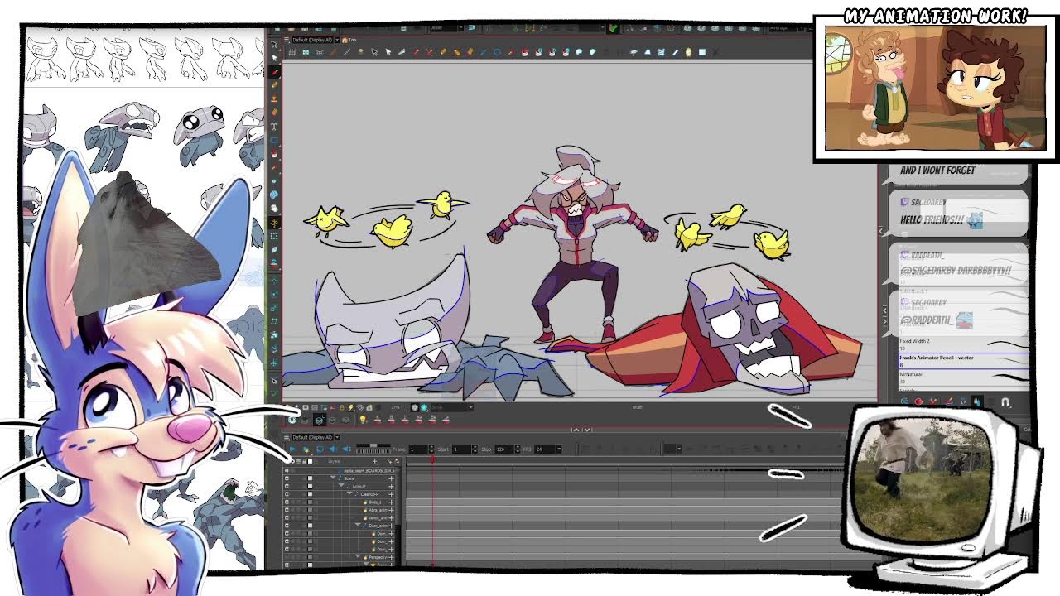
Task: Disable the Birds_1 layer checkbox
Action: (287, 502)
